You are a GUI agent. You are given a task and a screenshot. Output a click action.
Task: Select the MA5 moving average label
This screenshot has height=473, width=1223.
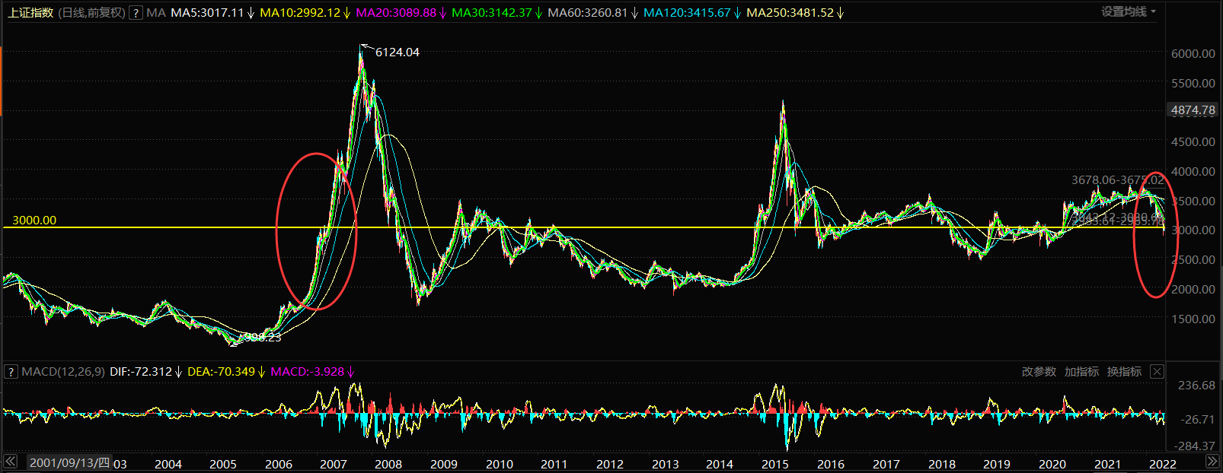(207, 13)
